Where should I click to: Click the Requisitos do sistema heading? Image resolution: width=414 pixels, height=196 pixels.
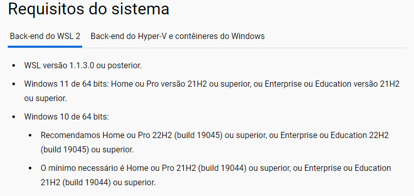(88, 9)
